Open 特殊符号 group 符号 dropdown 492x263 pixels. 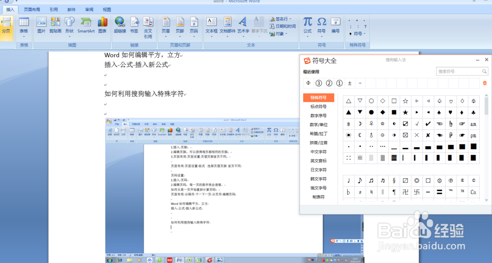[x=357, y=33]
